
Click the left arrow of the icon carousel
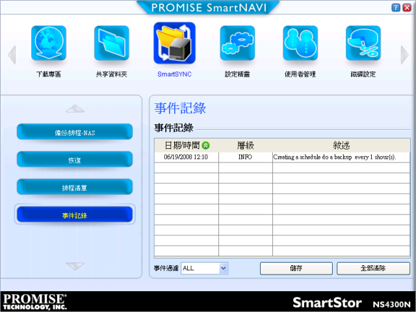click(x=12, y=55)
